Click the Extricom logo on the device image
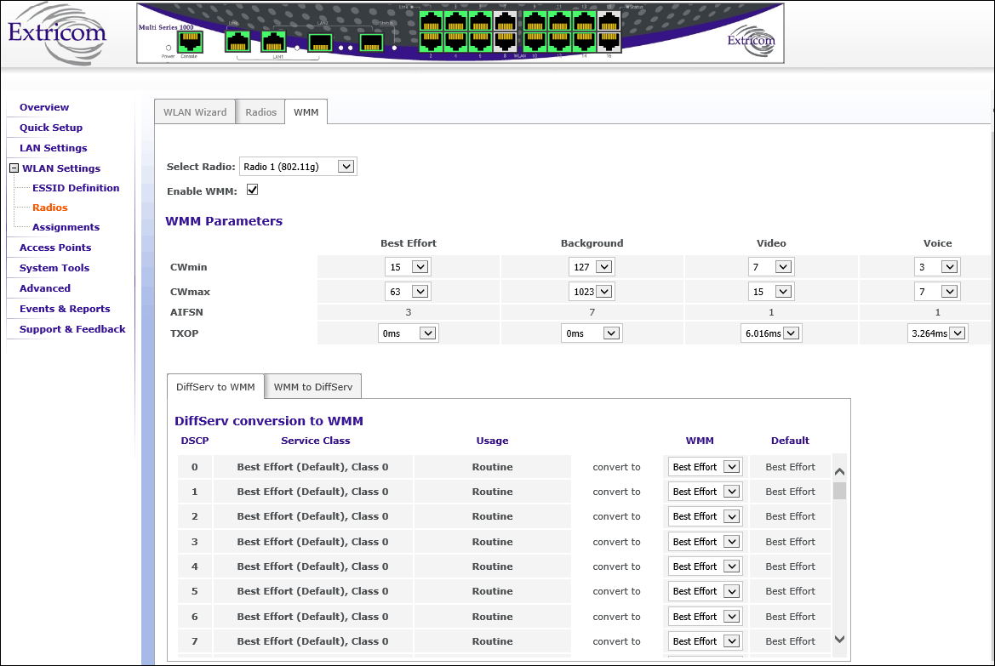The width and height of the screenshot is (995, 666). tap(752, 41)
